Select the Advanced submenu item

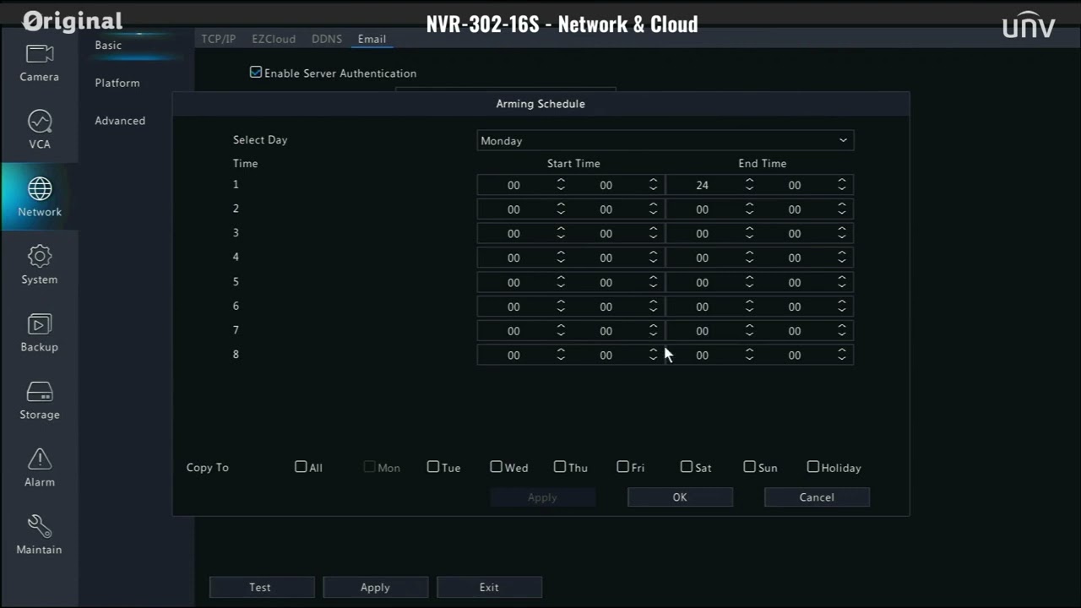point(120,121)
